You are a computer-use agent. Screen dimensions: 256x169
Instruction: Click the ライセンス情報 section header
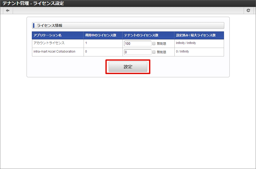coord(128,26)
